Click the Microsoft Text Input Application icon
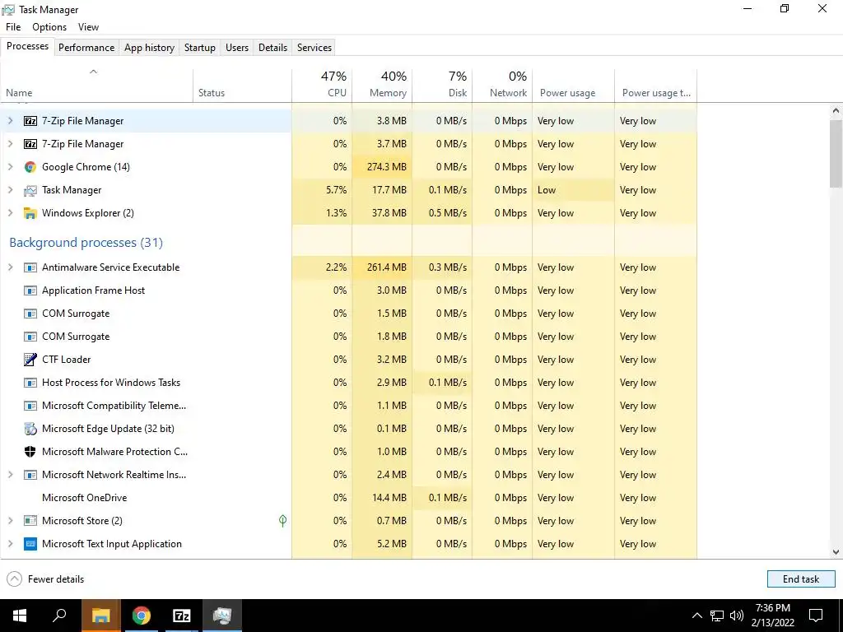 (x=30, y=544)
